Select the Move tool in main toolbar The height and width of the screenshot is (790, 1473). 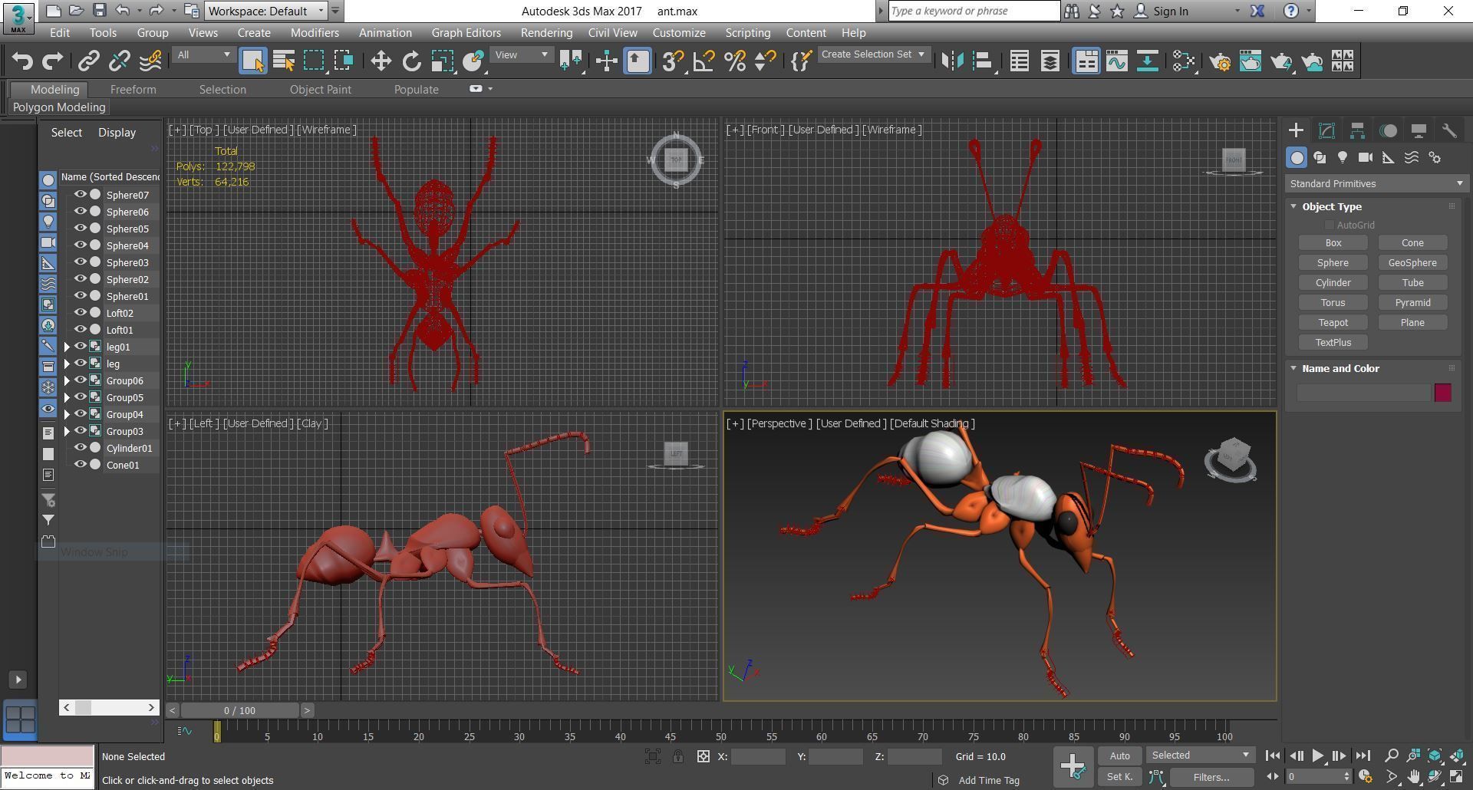tap(381, 61)
